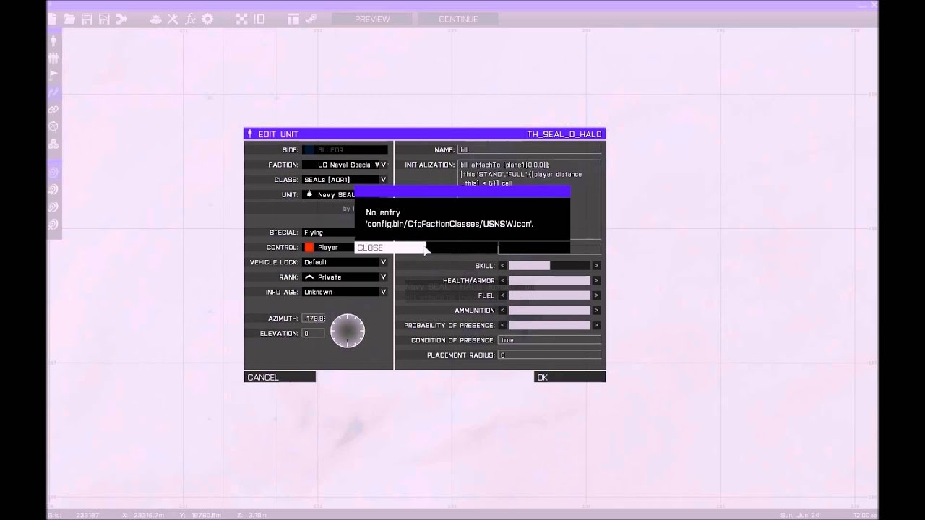
Task: Click the layout panel icon
Action: tap(293, 19)
